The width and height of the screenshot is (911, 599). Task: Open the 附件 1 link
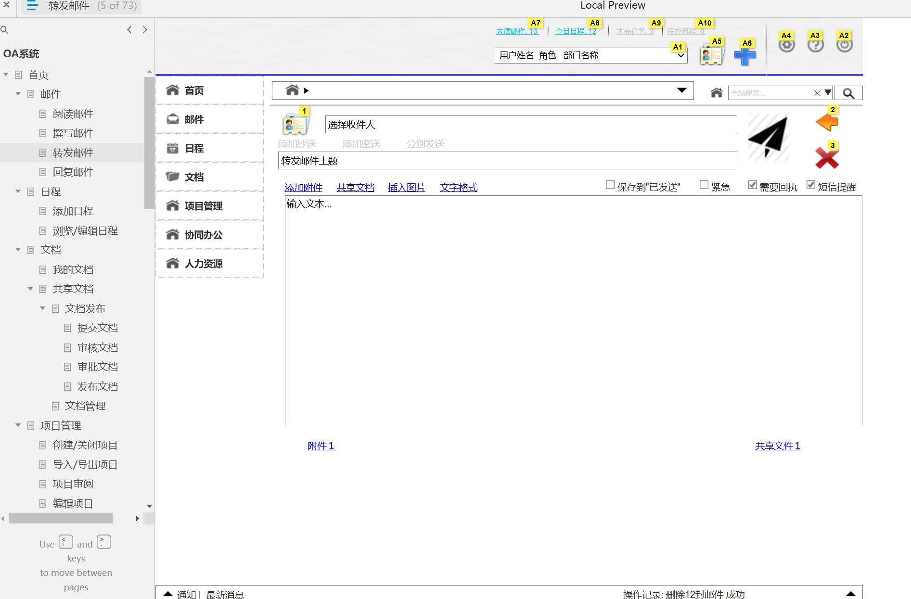(321, 446)
